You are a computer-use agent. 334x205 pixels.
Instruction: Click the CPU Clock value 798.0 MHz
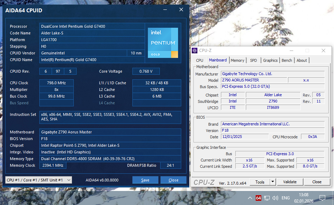pyautogui.click(x=57, y=83)
